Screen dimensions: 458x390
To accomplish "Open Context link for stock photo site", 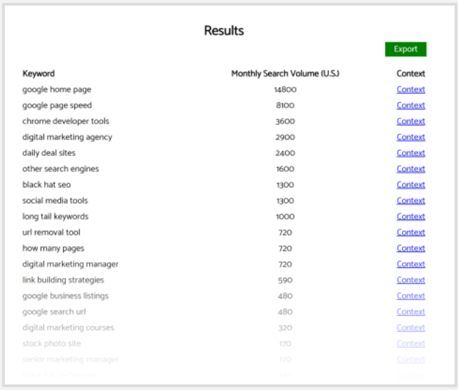I will coord(410,344).
